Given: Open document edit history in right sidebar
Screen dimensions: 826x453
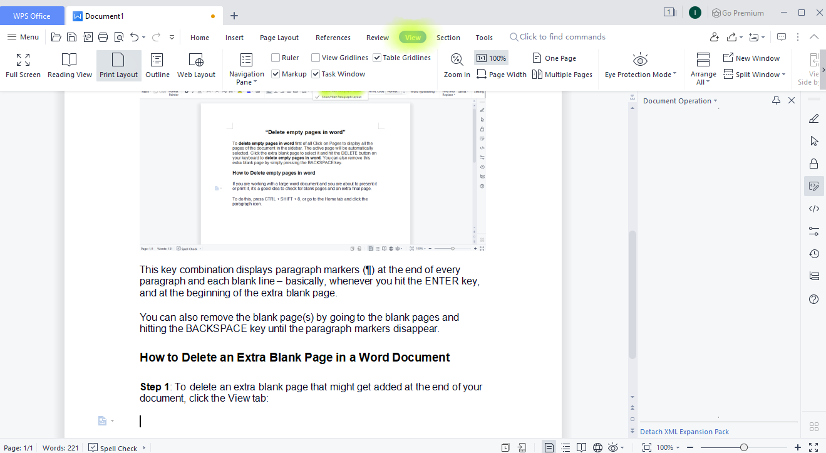Looking at the screenshot, I should [813, 254].
